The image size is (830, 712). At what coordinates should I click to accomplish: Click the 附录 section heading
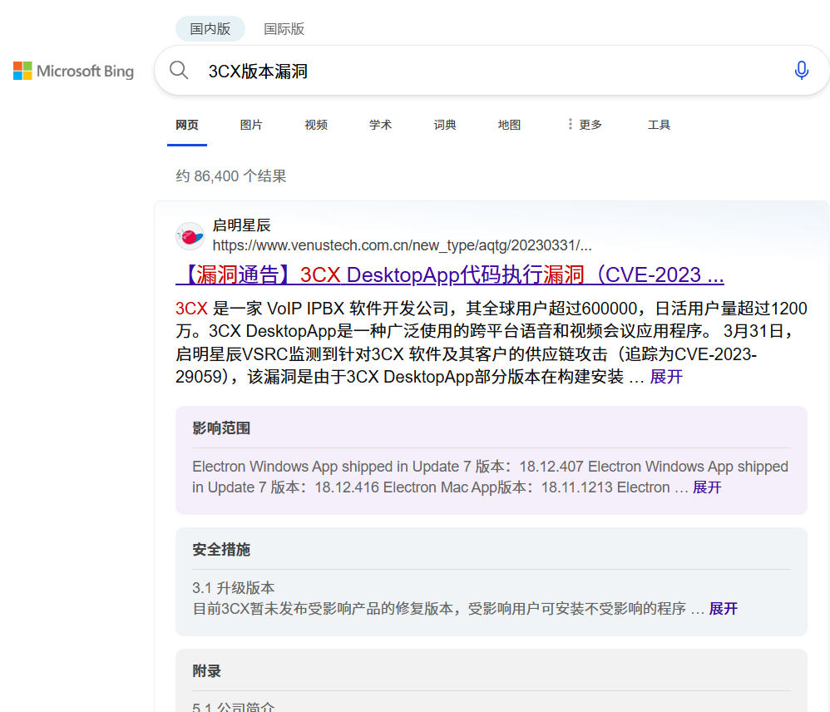[207, 671]
